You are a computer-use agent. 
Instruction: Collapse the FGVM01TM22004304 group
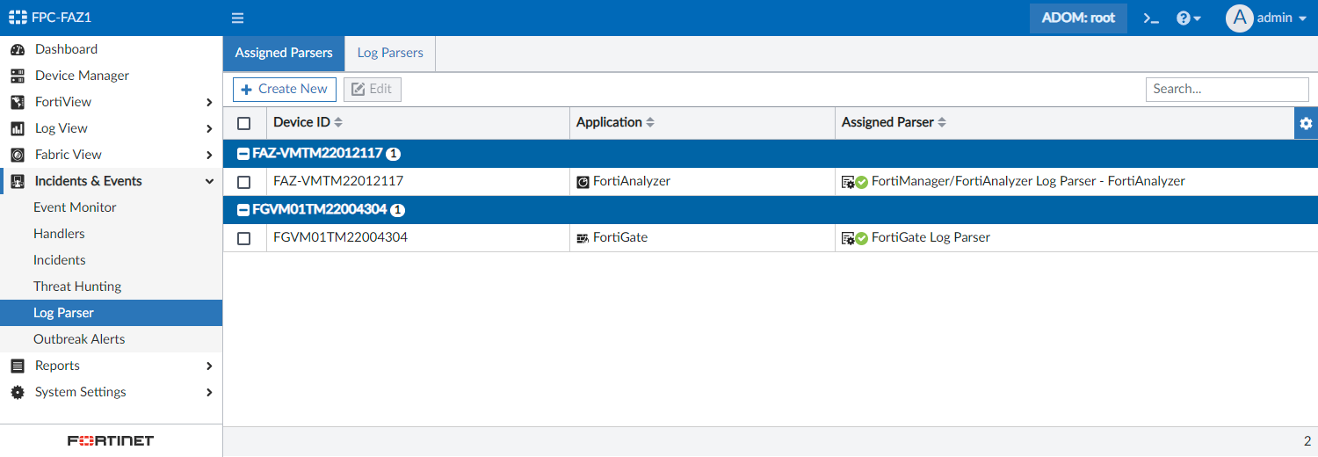244,210
